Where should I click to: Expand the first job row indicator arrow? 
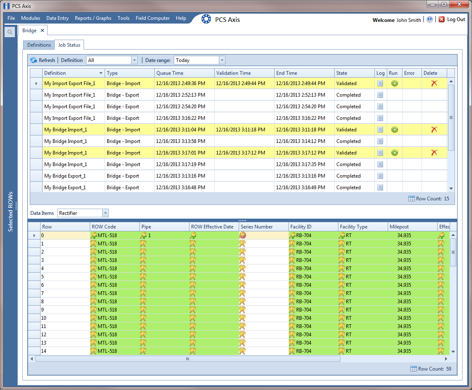pyautogui.click(x=36, y=83)
